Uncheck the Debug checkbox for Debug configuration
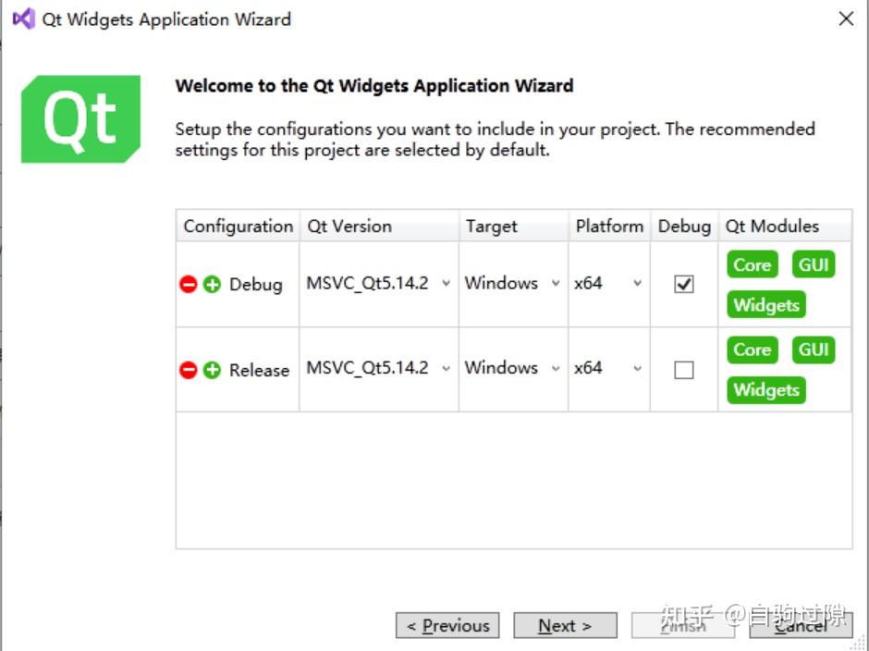Viewport: 869px width, 651px height. pos(684,284)
